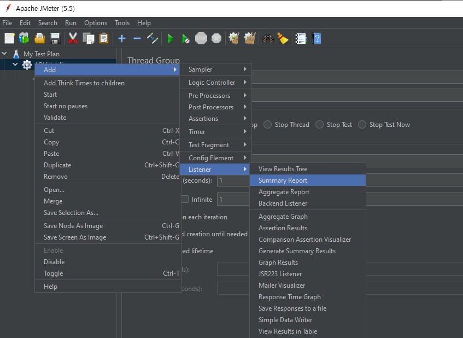Expand the Post Processors submenu
Image resolution: width=463 pixels, height=338 pixels.
coord(216,107)
